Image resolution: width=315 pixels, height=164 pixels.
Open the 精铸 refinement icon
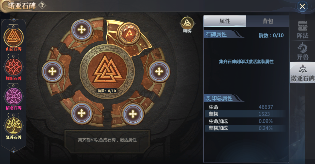[187, 23]
